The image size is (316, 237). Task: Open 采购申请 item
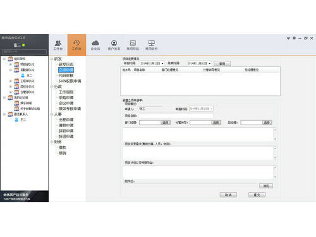[x=66, y=97]
